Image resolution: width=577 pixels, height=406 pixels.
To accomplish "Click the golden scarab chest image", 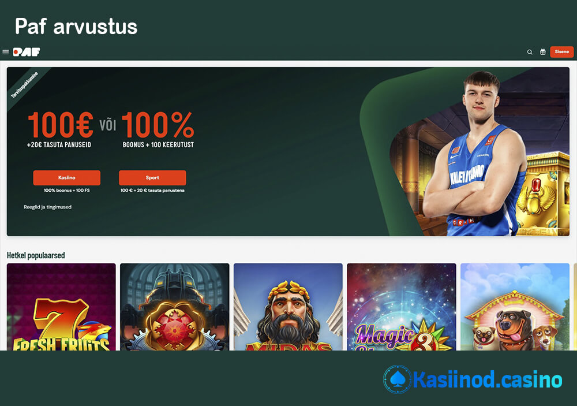I will 543,193.
